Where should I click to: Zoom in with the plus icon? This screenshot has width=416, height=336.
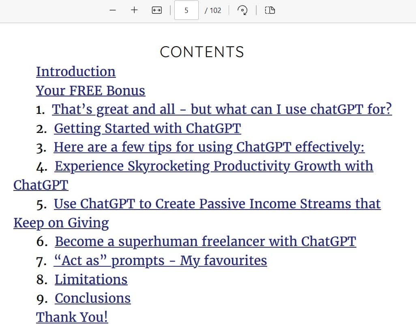point(134,11)
